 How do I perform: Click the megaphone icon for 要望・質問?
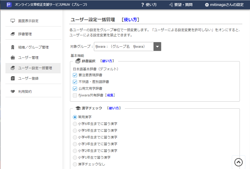click(x=171, y=5)
